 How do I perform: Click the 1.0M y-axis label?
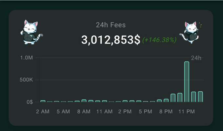[x=27, y=58]
